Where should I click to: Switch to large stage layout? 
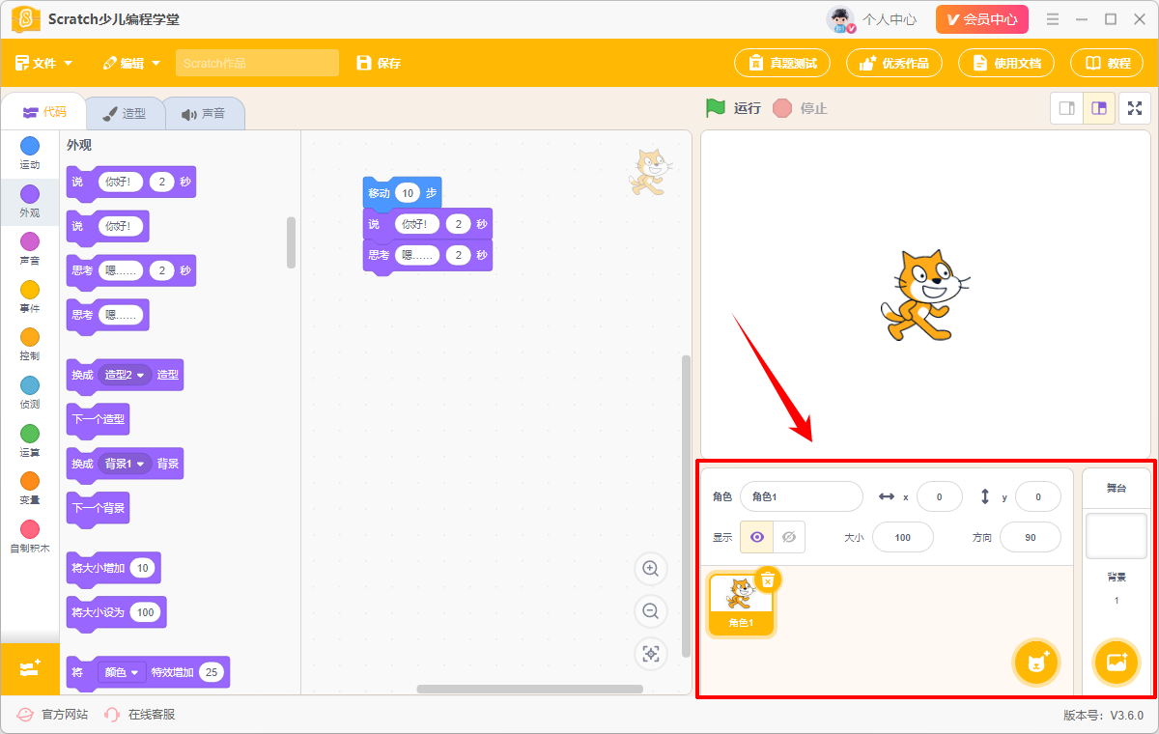[x=1099, y=108]
